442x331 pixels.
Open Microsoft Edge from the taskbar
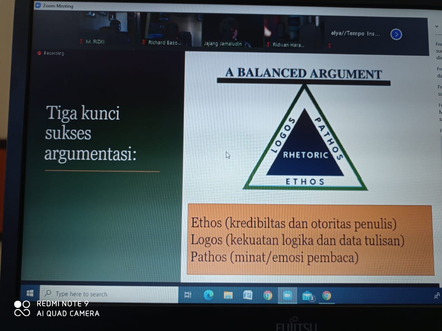[208, 295]
